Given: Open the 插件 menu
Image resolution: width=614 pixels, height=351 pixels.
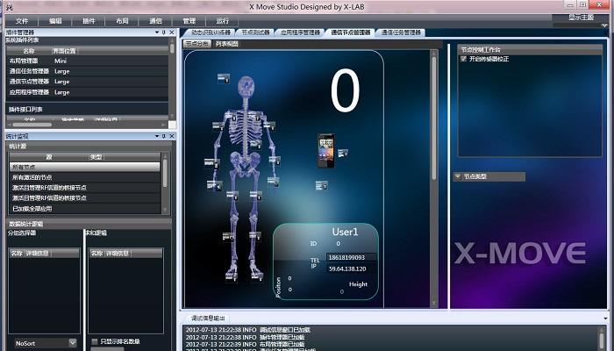Looking at the screenshot, I should 89,21.
